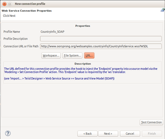The image size is (165, 139).
Task: Click the Connection URL or File Path field
Action: [101, 46]
